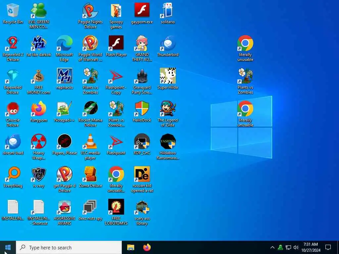Open the Action Center notifications icon

coord(328,247)
